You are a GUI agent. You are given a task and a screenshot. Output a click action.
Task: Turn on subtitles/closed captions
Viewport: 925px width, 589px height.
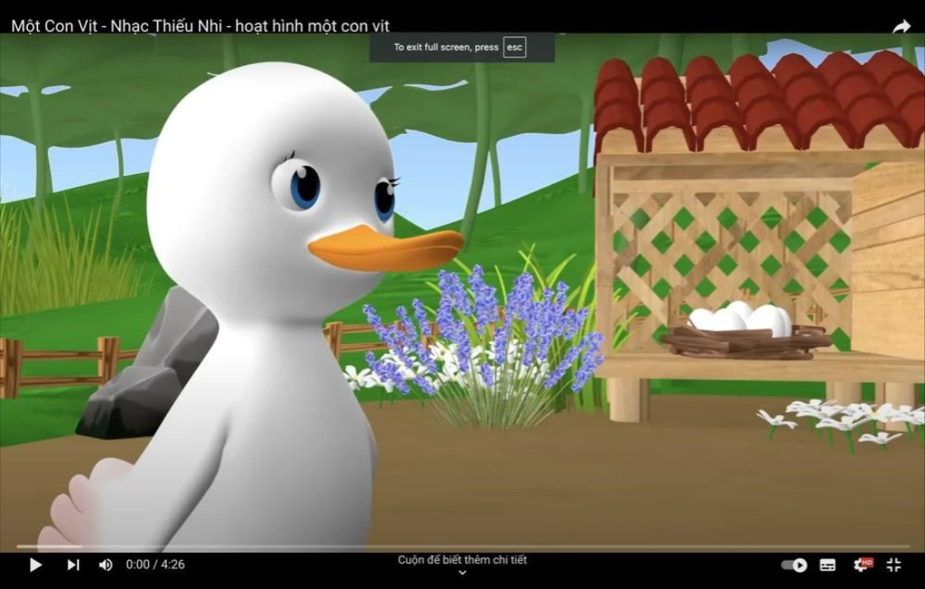[828, 564]
